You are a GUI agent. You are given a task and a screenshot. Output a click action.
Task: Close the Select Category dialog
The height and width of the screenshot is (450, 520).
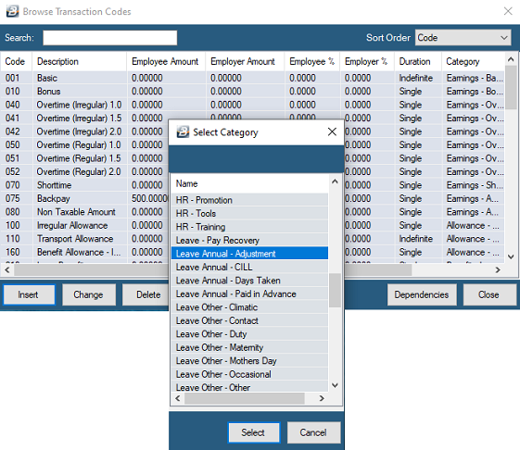pos(332,131)
